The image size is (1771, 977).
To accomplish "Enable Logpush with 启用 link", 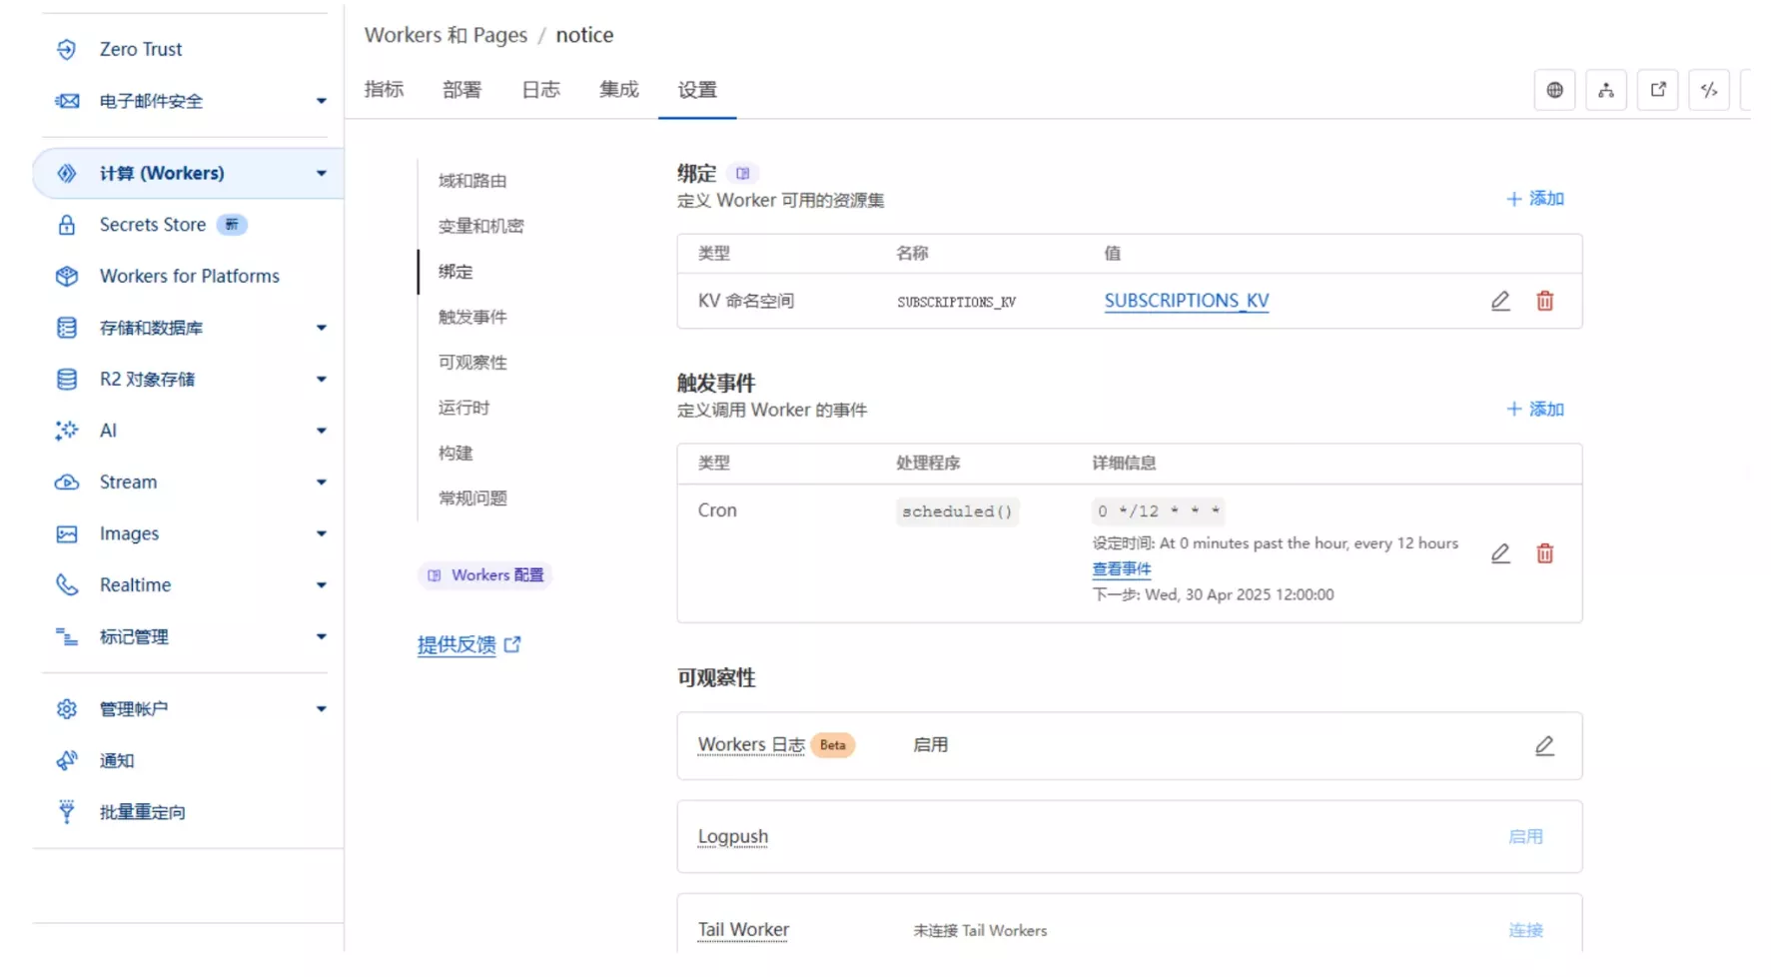I will [x=1525, y=837].
